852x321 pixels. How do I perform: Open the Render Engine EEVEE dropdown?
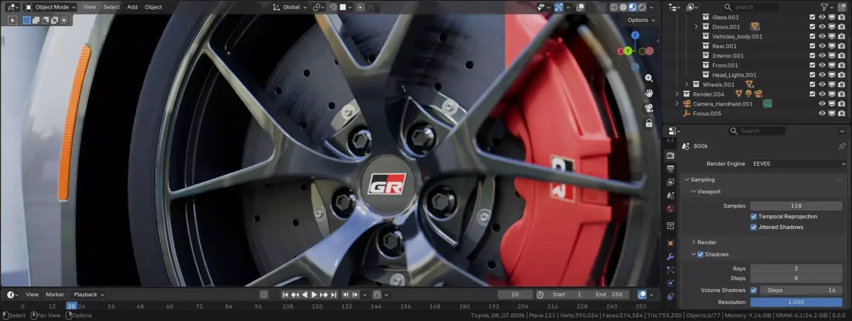coord(799,164)
